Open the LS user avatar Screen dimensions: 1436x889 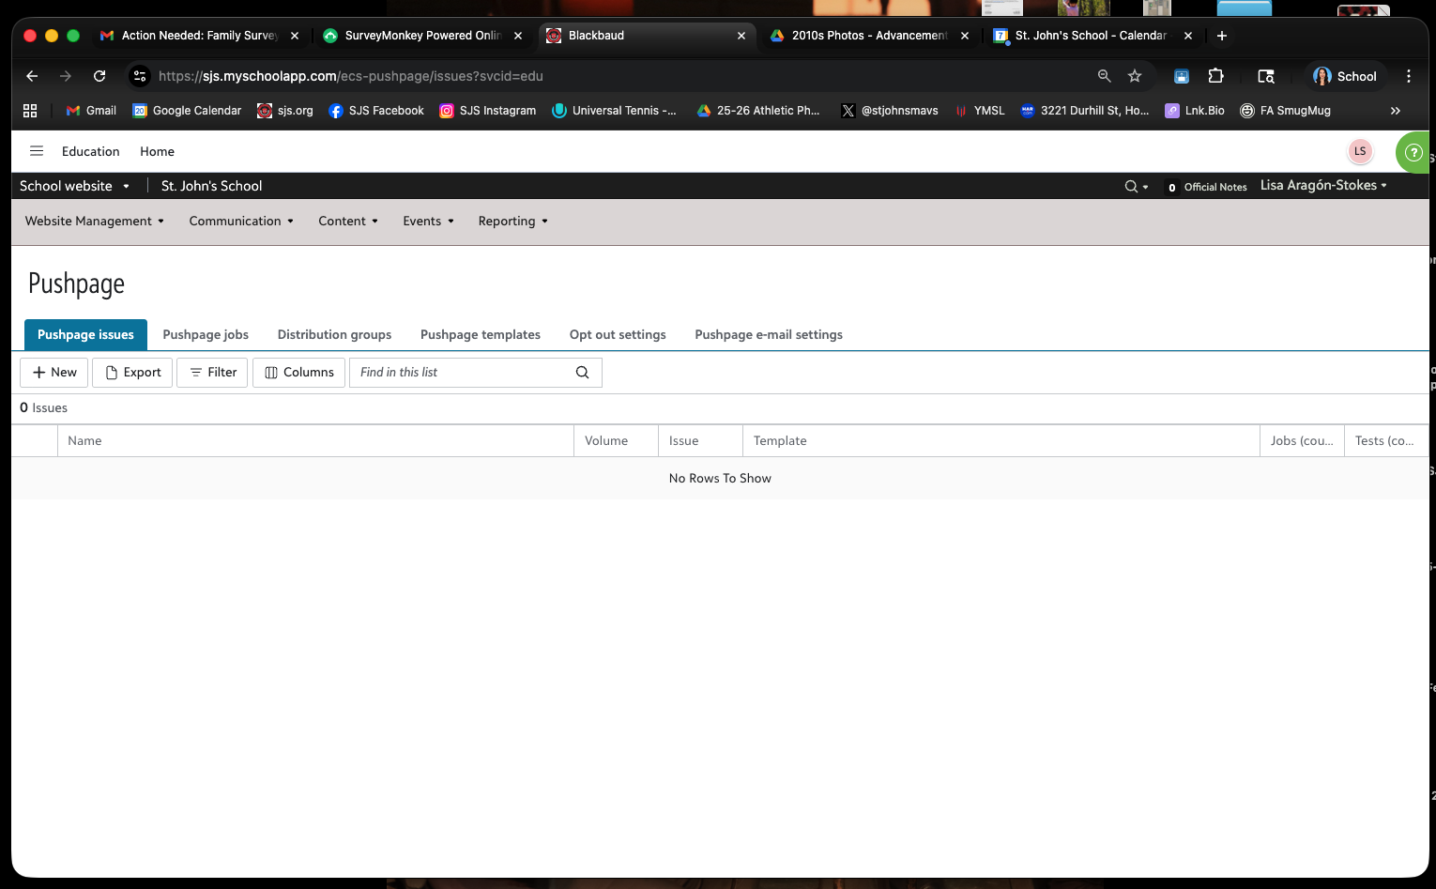pyautogui.click(x=1360, y=151)
